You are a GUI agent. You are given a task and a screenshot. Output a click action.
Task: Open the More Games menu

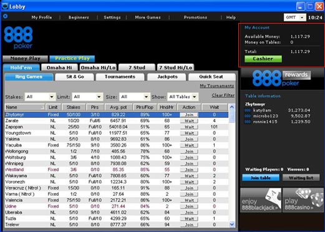point(148,17)
